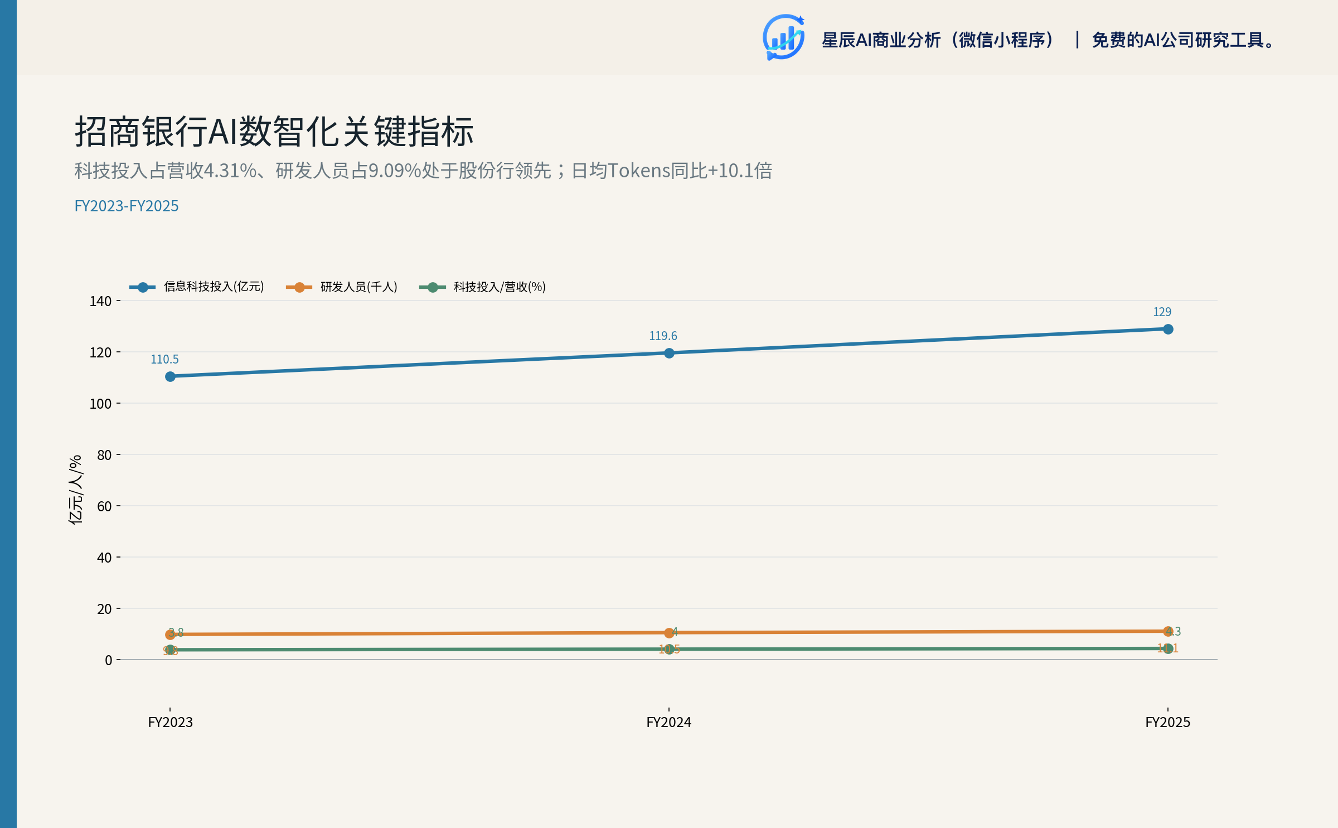Screen dimensions: 1338x828
Task: Click the green 科技投入/营收 legend marker
Action: click(x=433, y=287)
